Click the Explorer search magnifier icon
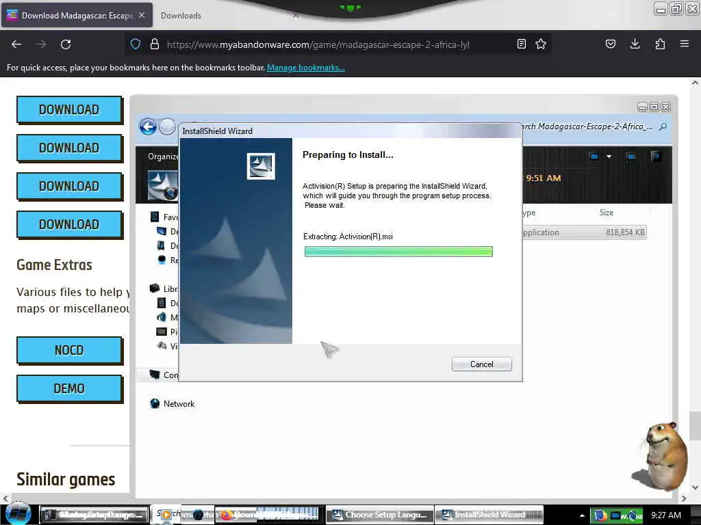This screenshot has width=701, height=525. [x=663, y=126]
